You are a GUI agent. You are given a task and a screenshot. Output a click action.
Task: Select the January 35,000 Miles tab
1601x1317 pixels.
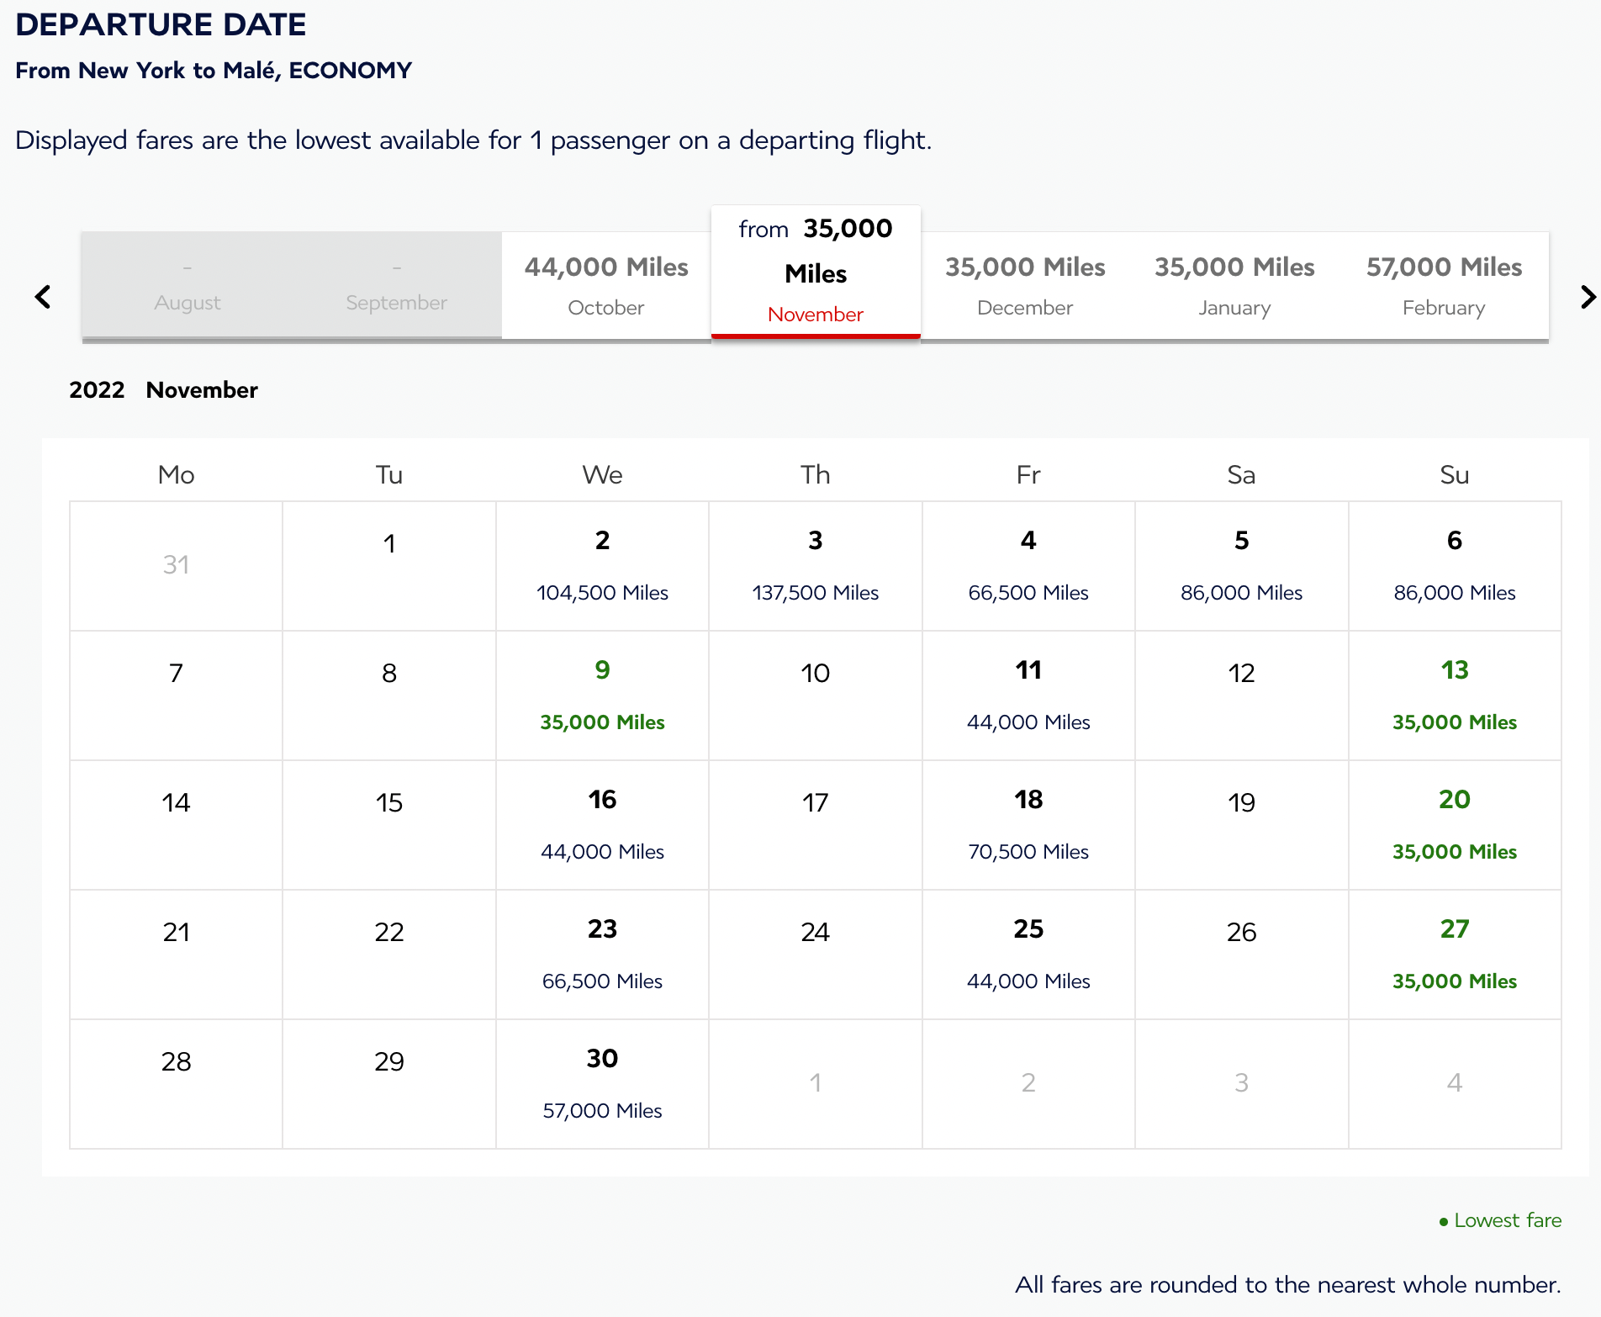(1234, 286)
